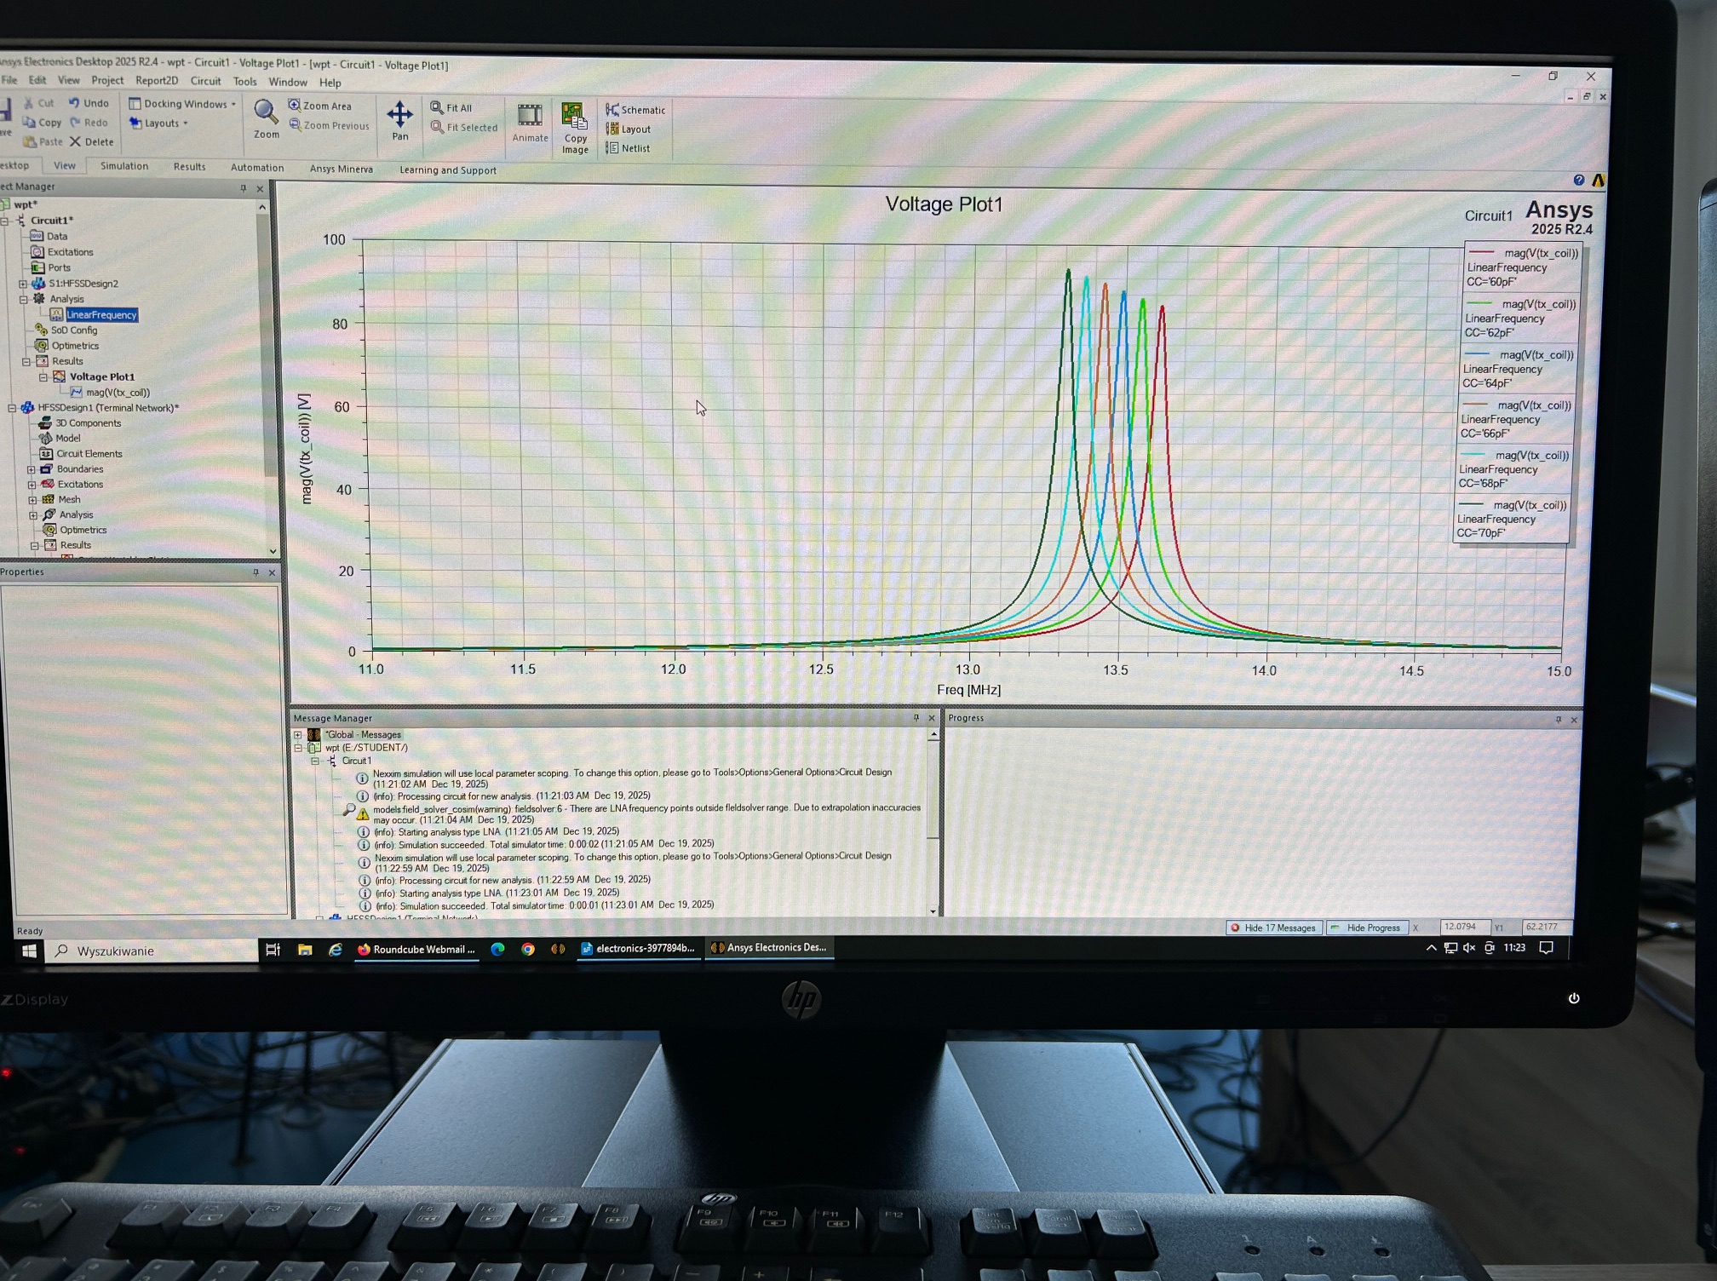
Task: Toggle the Hide Progress button
Action: [1366, 928]
